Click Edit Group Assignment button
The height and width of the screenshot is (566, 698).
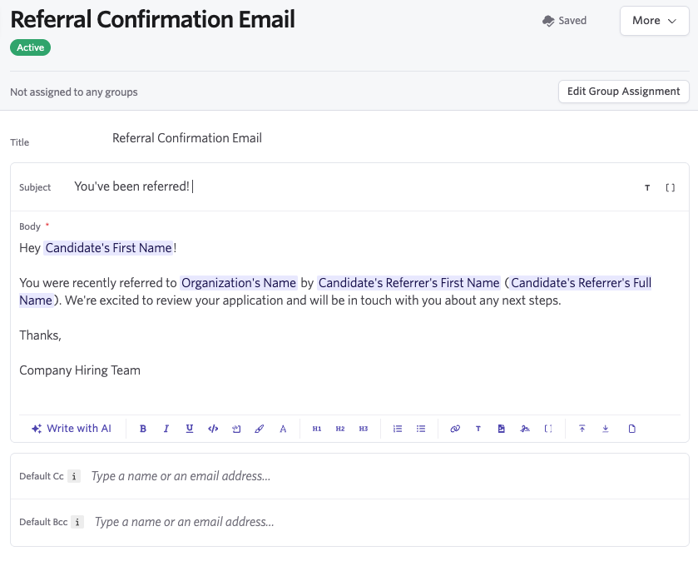click(623, 92)
